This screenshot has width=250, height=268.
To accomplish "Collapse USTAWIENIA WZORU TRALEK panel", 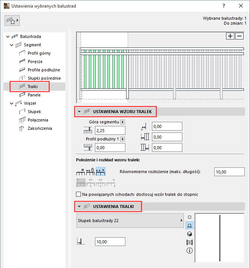I will pos(79,112).
